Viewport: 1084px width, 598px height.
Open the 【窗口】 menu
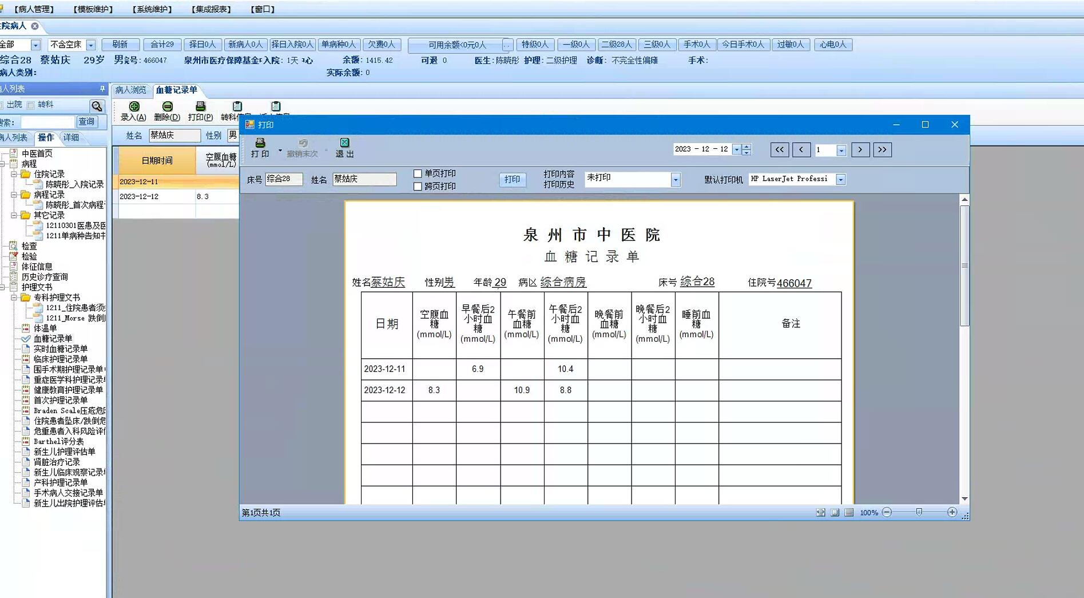click(x=263, y=9)
